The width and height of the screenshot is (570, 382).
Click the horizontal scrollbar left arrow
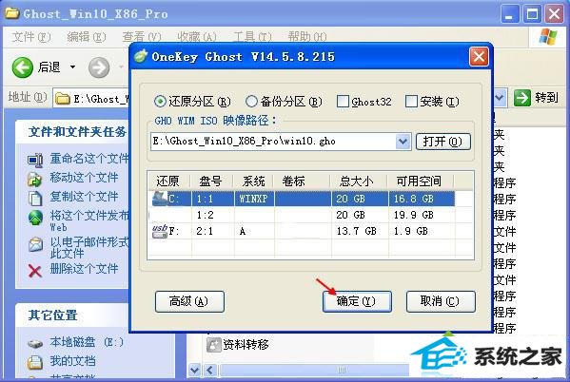[210, 371]
